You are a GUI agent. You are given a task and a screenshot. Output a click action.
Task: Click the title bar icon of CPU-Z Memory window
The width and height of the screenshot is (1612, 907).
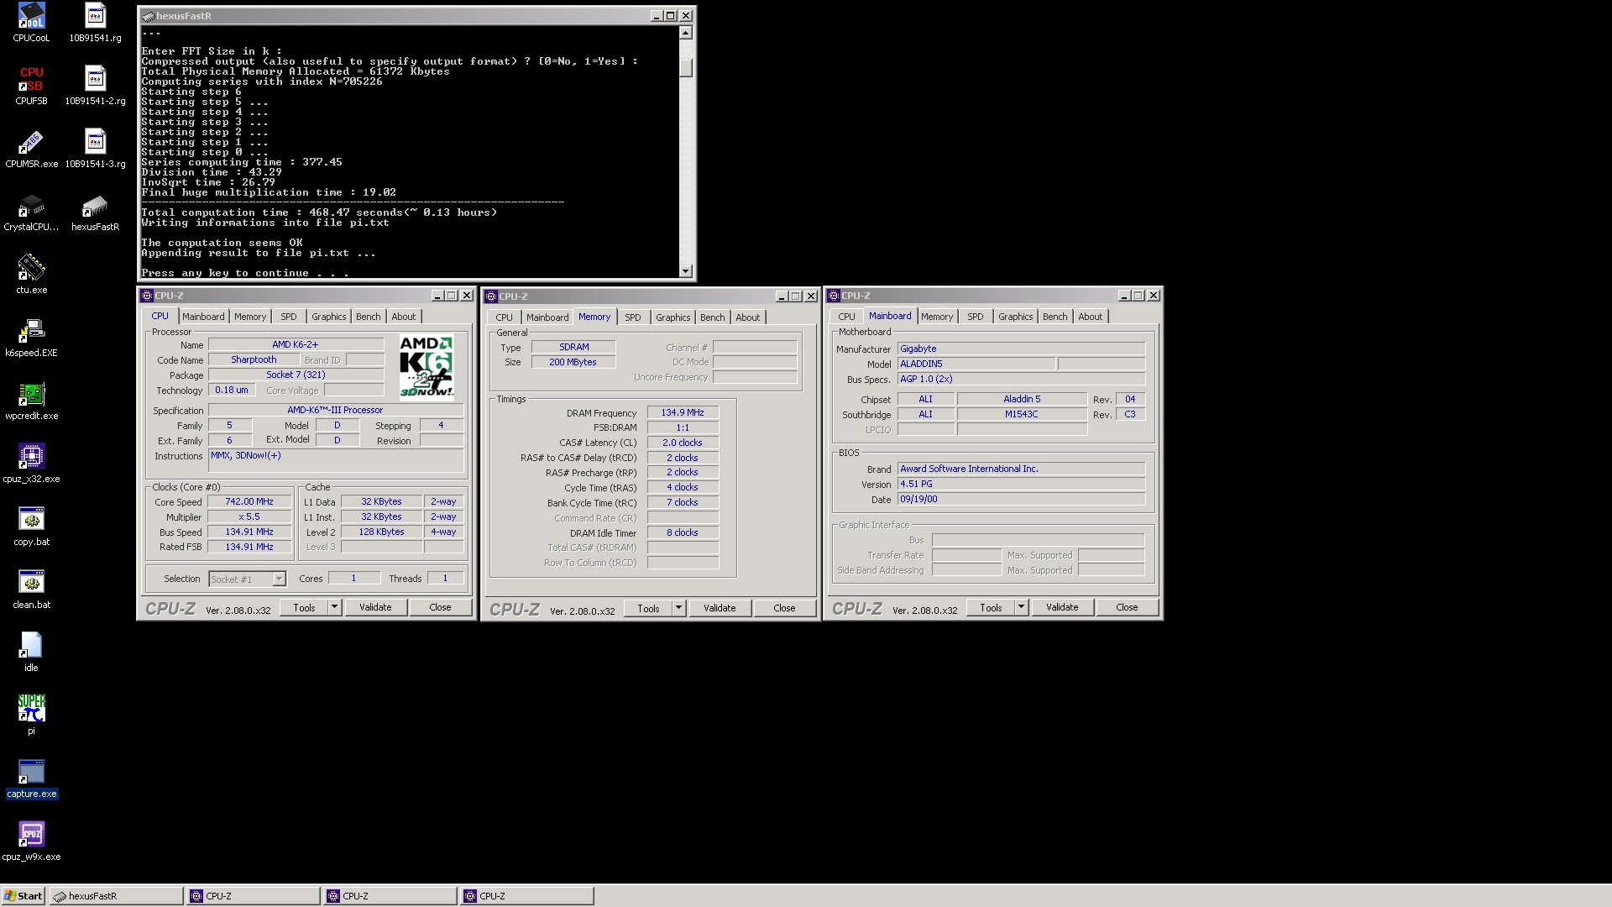pos(491,296)
